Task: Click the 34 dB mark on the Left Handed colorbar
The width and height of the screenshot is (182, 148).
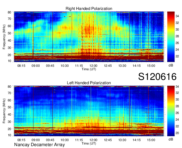Action: [177, 87]
